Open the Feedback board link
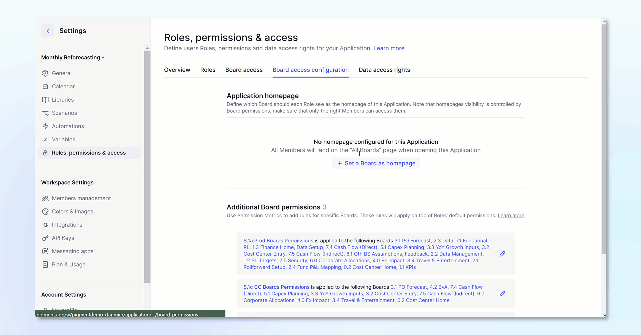The image size is (641, 335). click(x=416, y=254)
